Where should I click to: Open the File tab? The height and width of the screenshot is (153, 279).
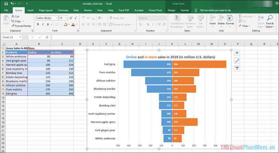click(6, 10)
